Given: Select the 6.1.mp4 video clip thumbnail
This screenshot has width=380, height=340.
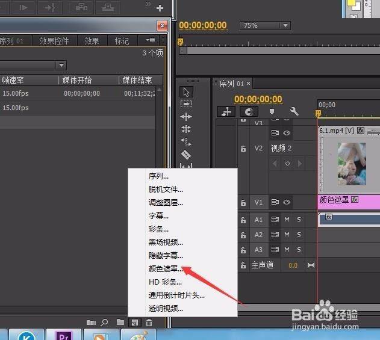Looking at the screenshot, I should tap(352, 164).
